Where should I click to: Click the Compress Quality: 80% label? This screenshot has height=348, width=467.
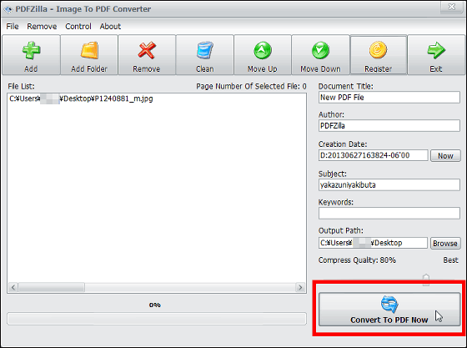357,260
